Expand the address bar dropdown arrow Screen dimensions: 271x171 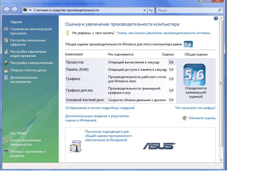coord(144,10)
